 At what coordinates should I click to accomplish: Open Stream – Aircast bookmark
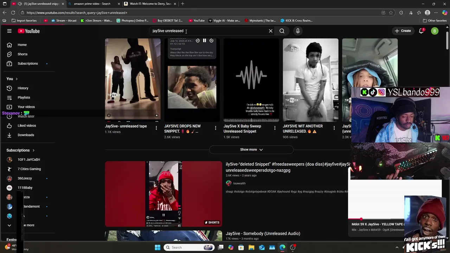64,21
